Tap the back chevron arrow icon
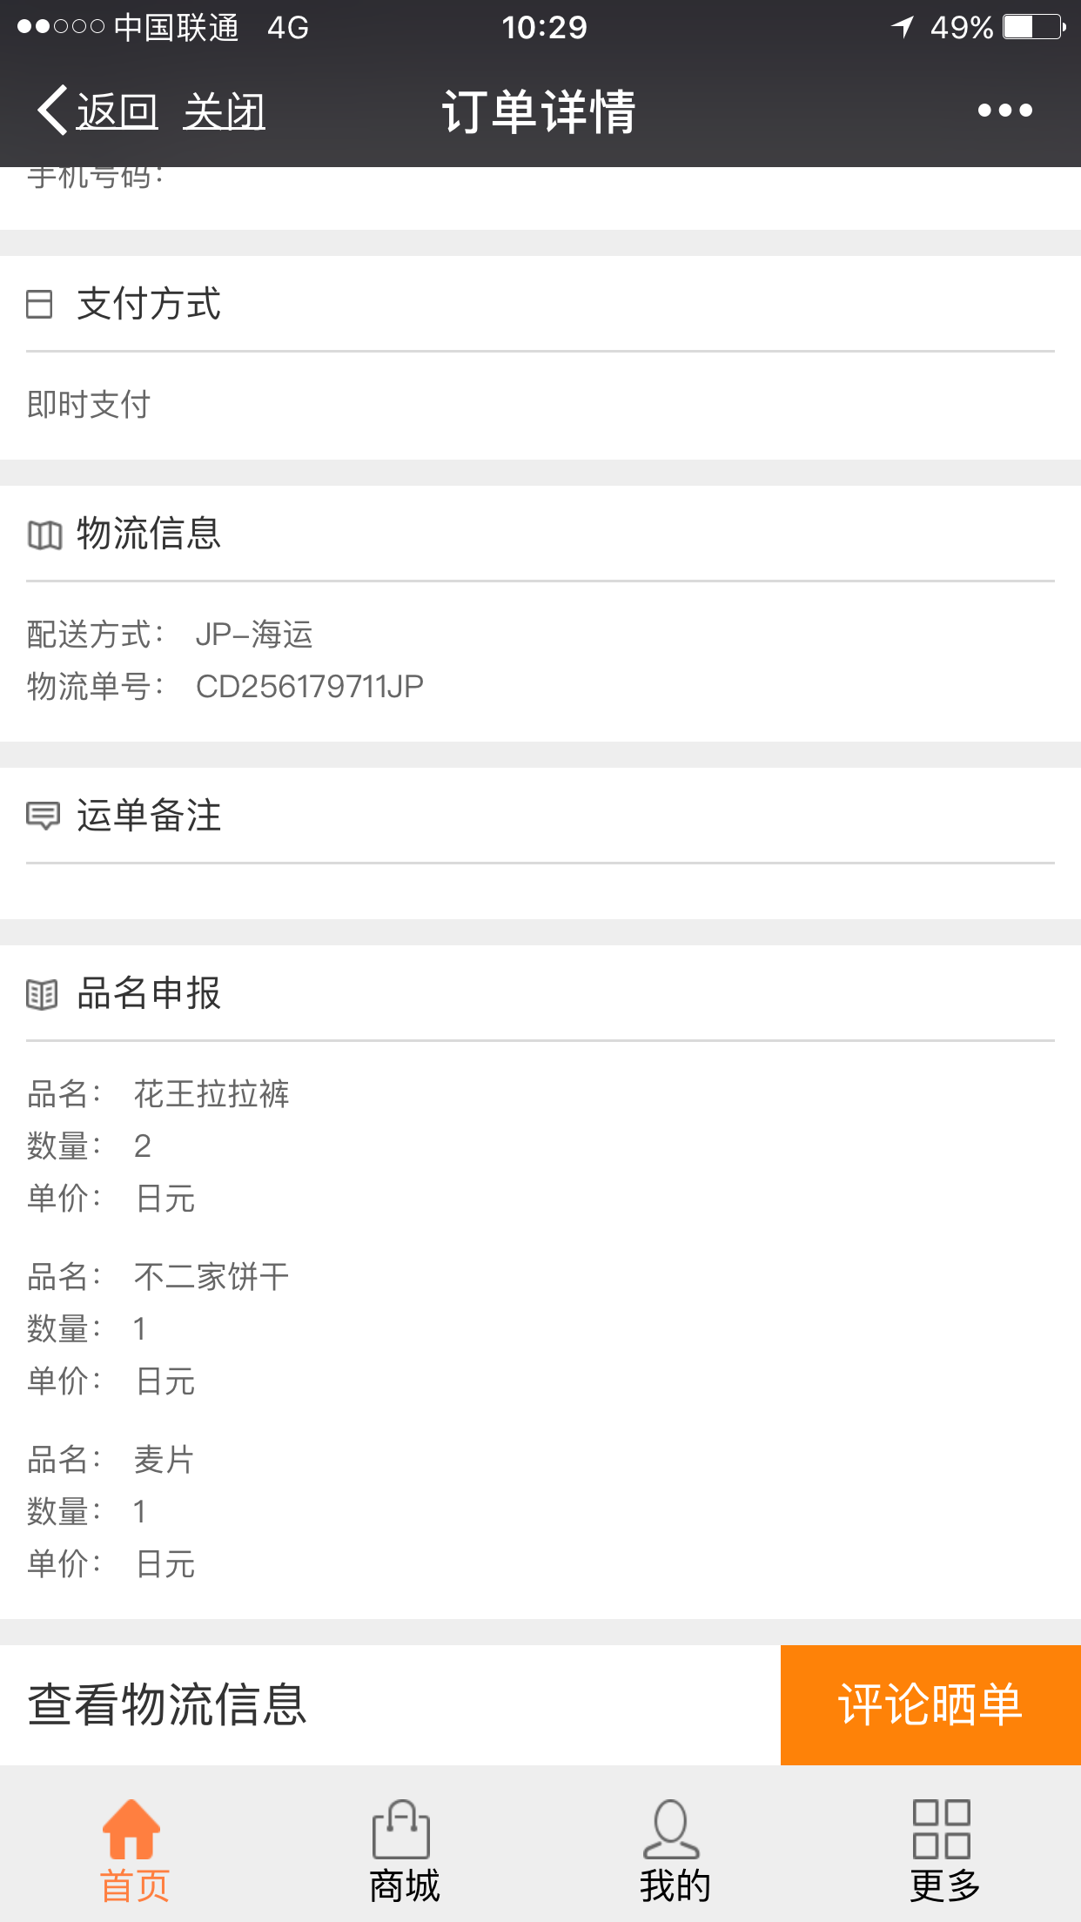The height and width of the screenshot is (1922, 1081). point(52,111)
